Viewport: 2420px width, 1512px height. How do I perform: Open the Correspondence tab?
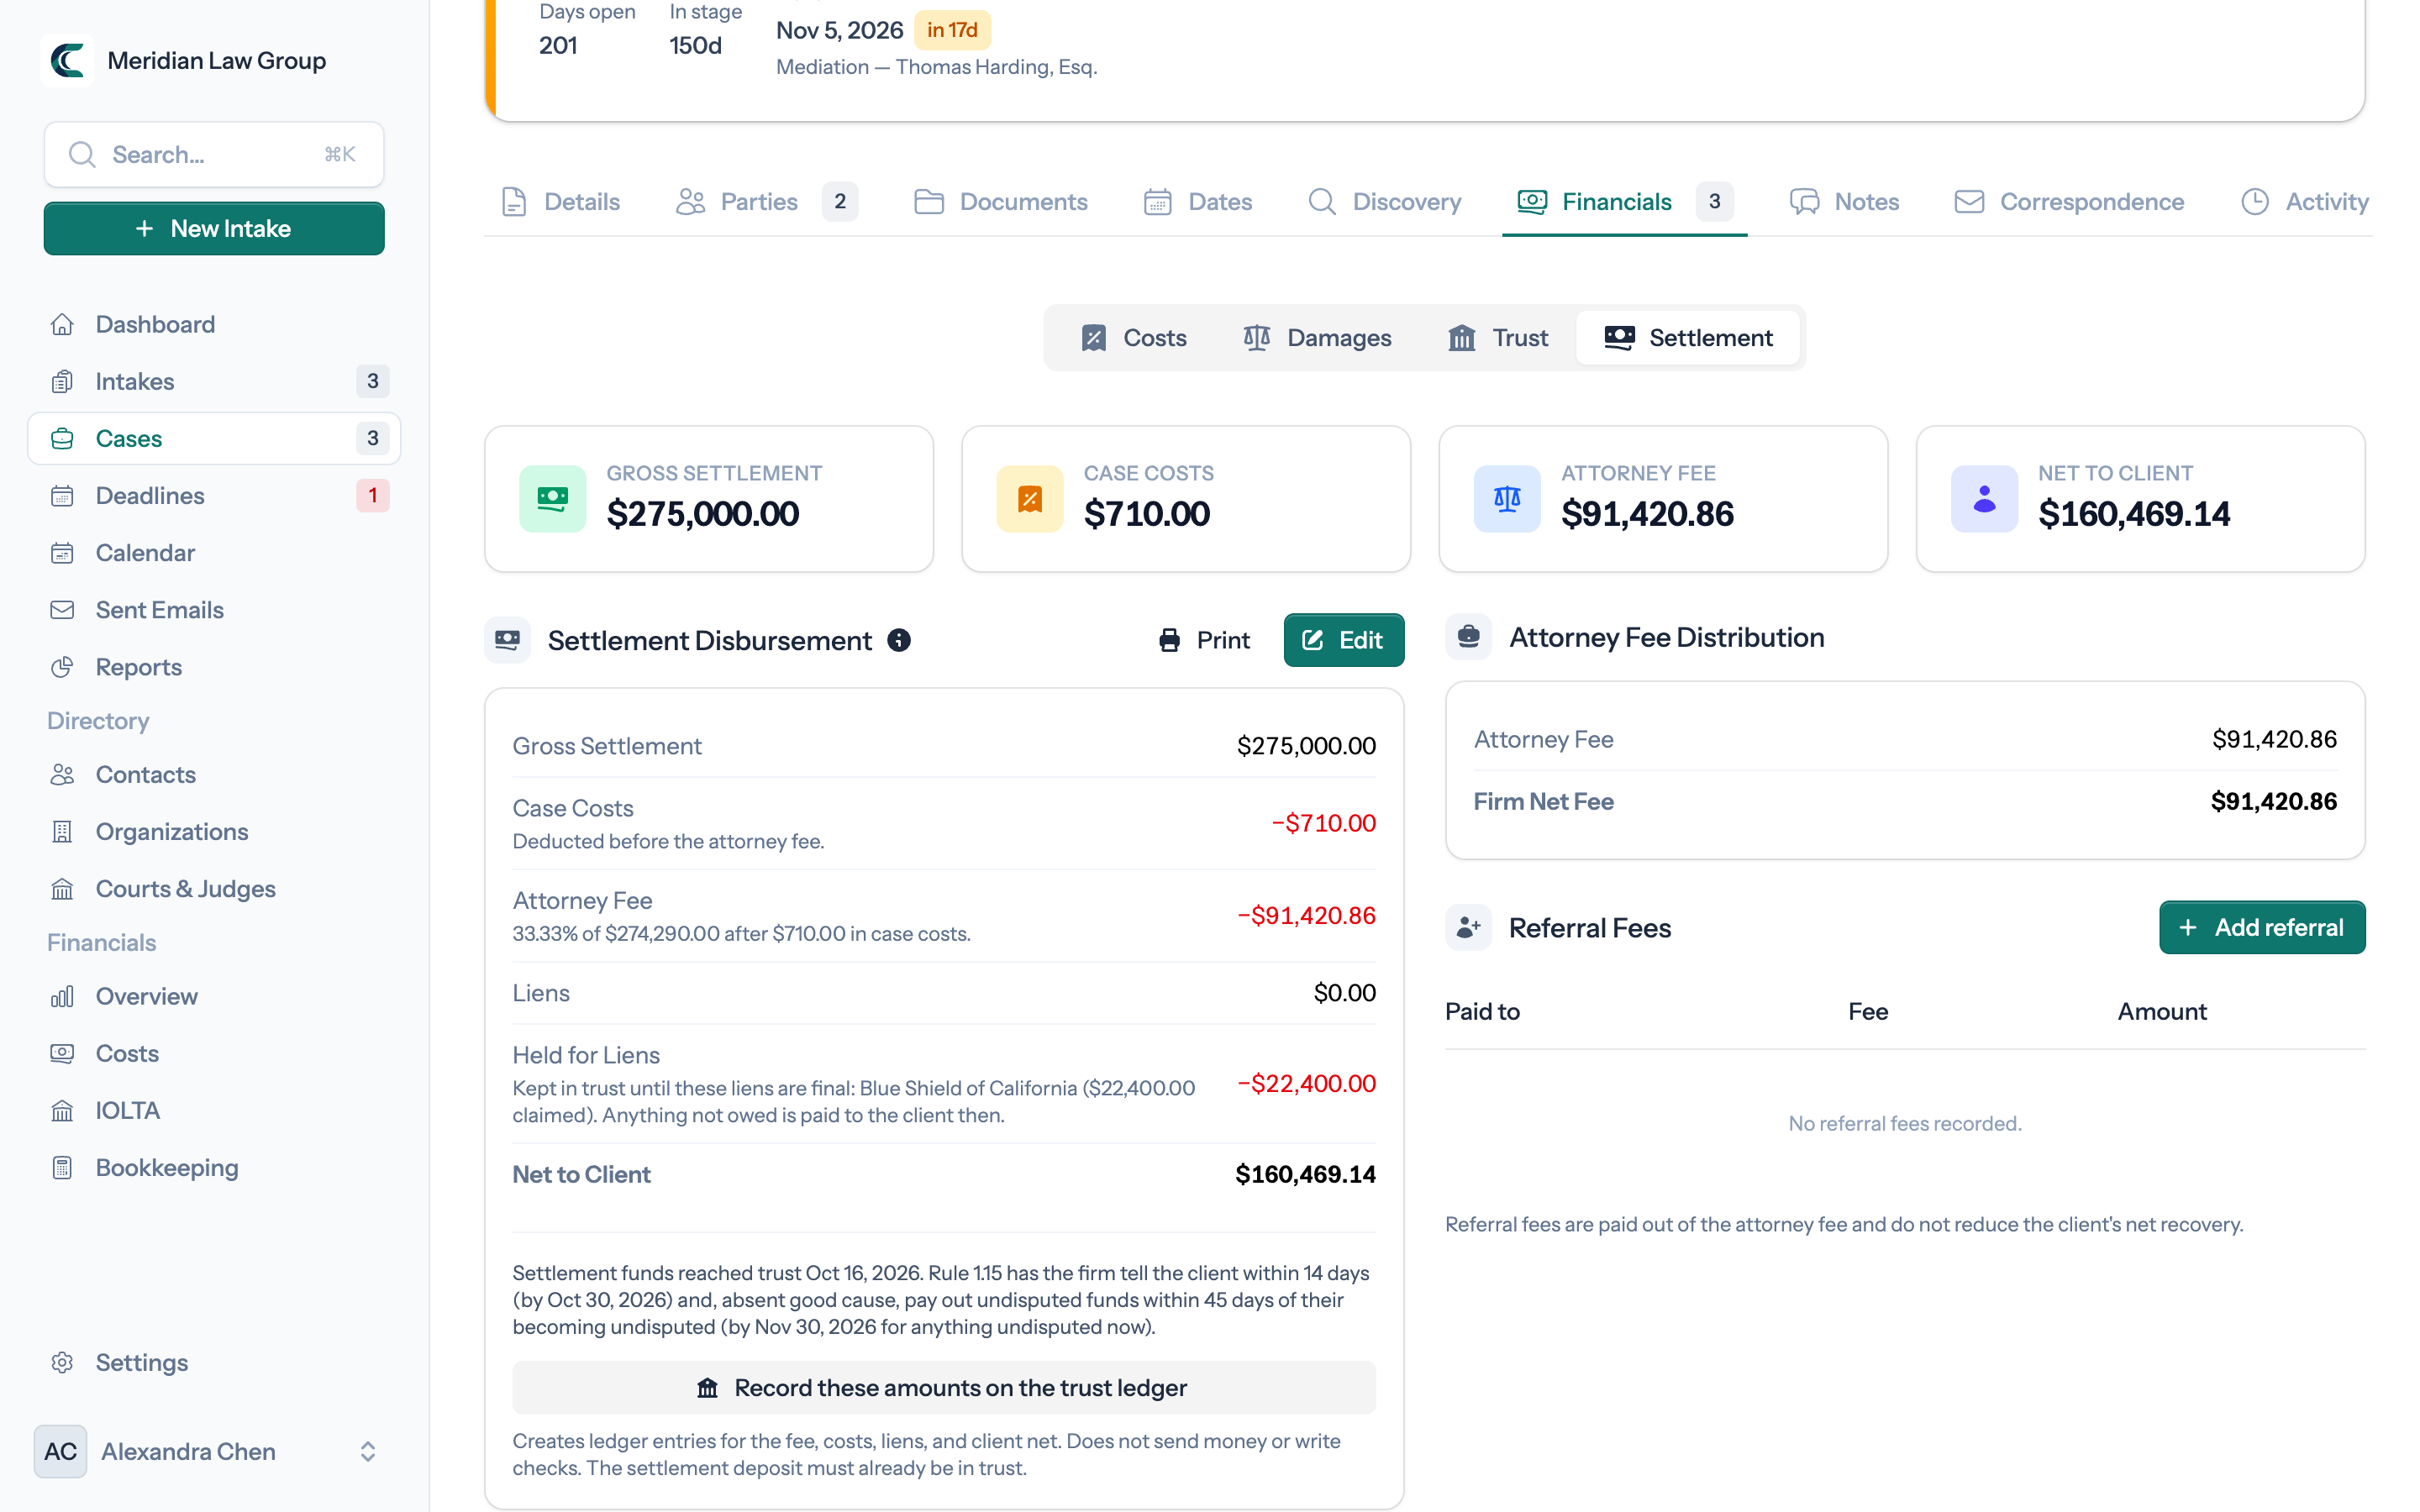click(x=2069, y=202)
